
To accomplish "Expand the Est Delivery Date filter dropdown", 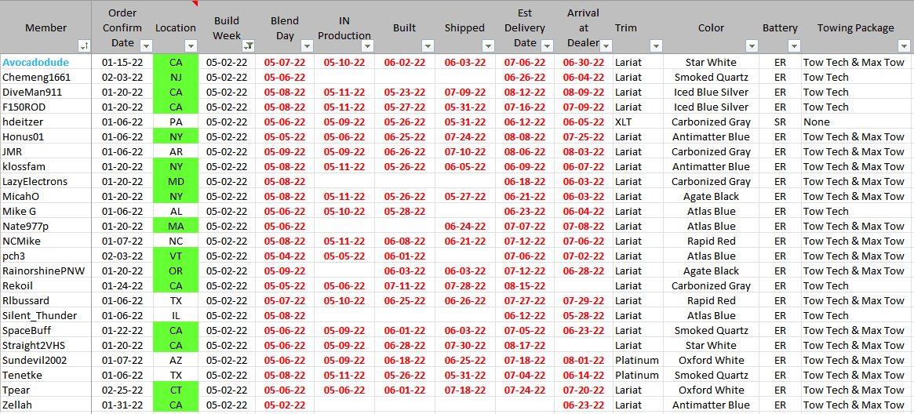I will (548, 45).
